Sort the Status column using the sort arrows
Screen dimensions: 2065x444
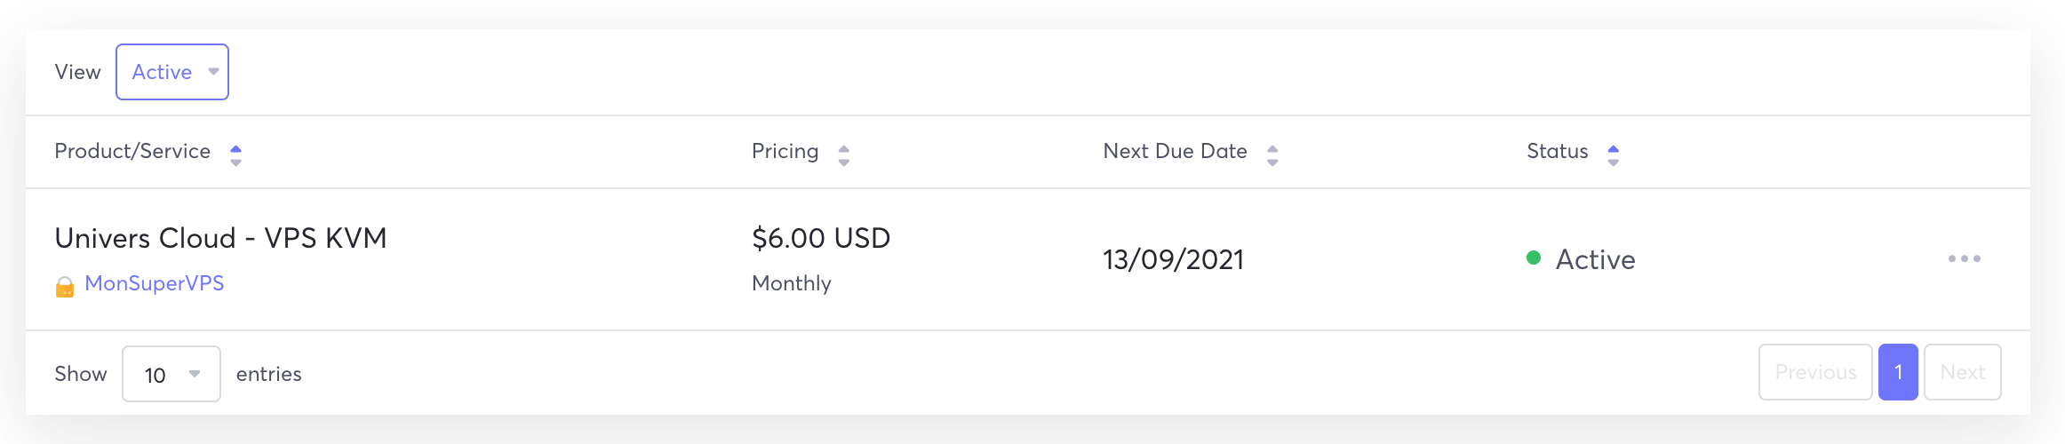point(1613,155)
